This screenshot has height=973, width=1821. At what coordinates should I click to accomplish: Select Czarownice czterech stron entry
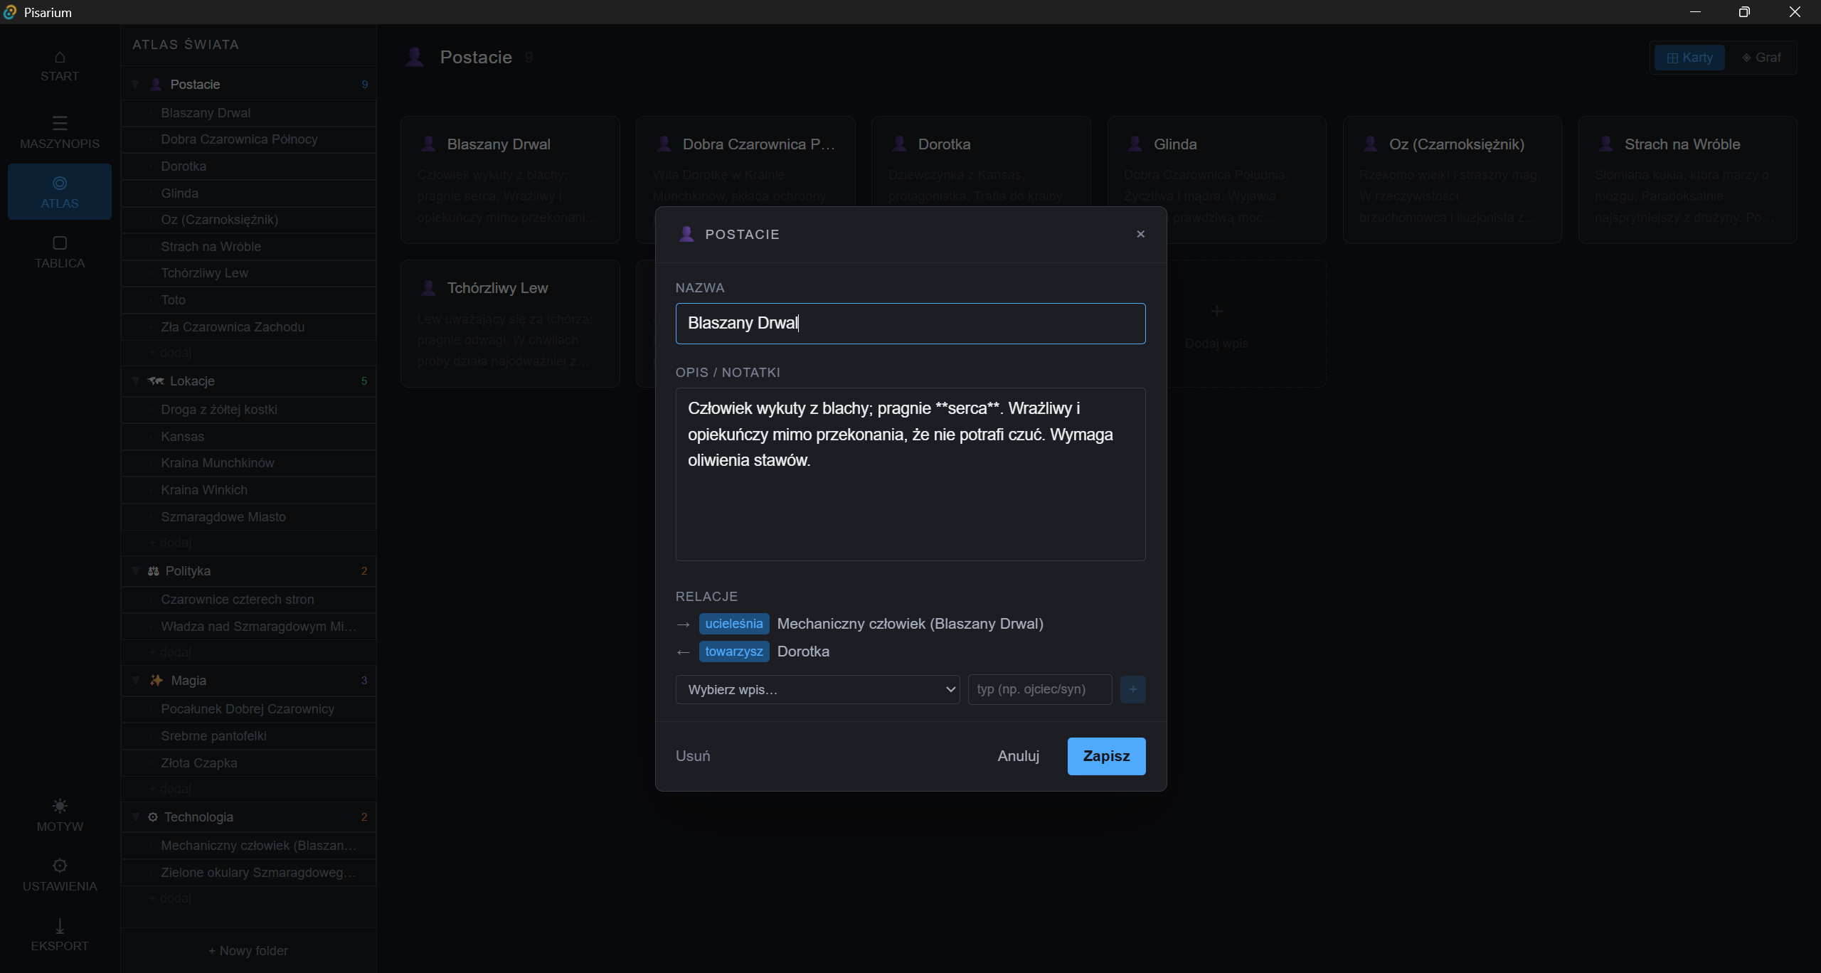[x=248, y=600]
